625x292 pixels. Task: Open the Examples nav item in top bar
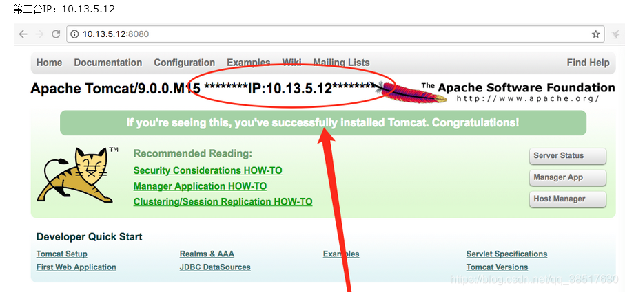249,63
